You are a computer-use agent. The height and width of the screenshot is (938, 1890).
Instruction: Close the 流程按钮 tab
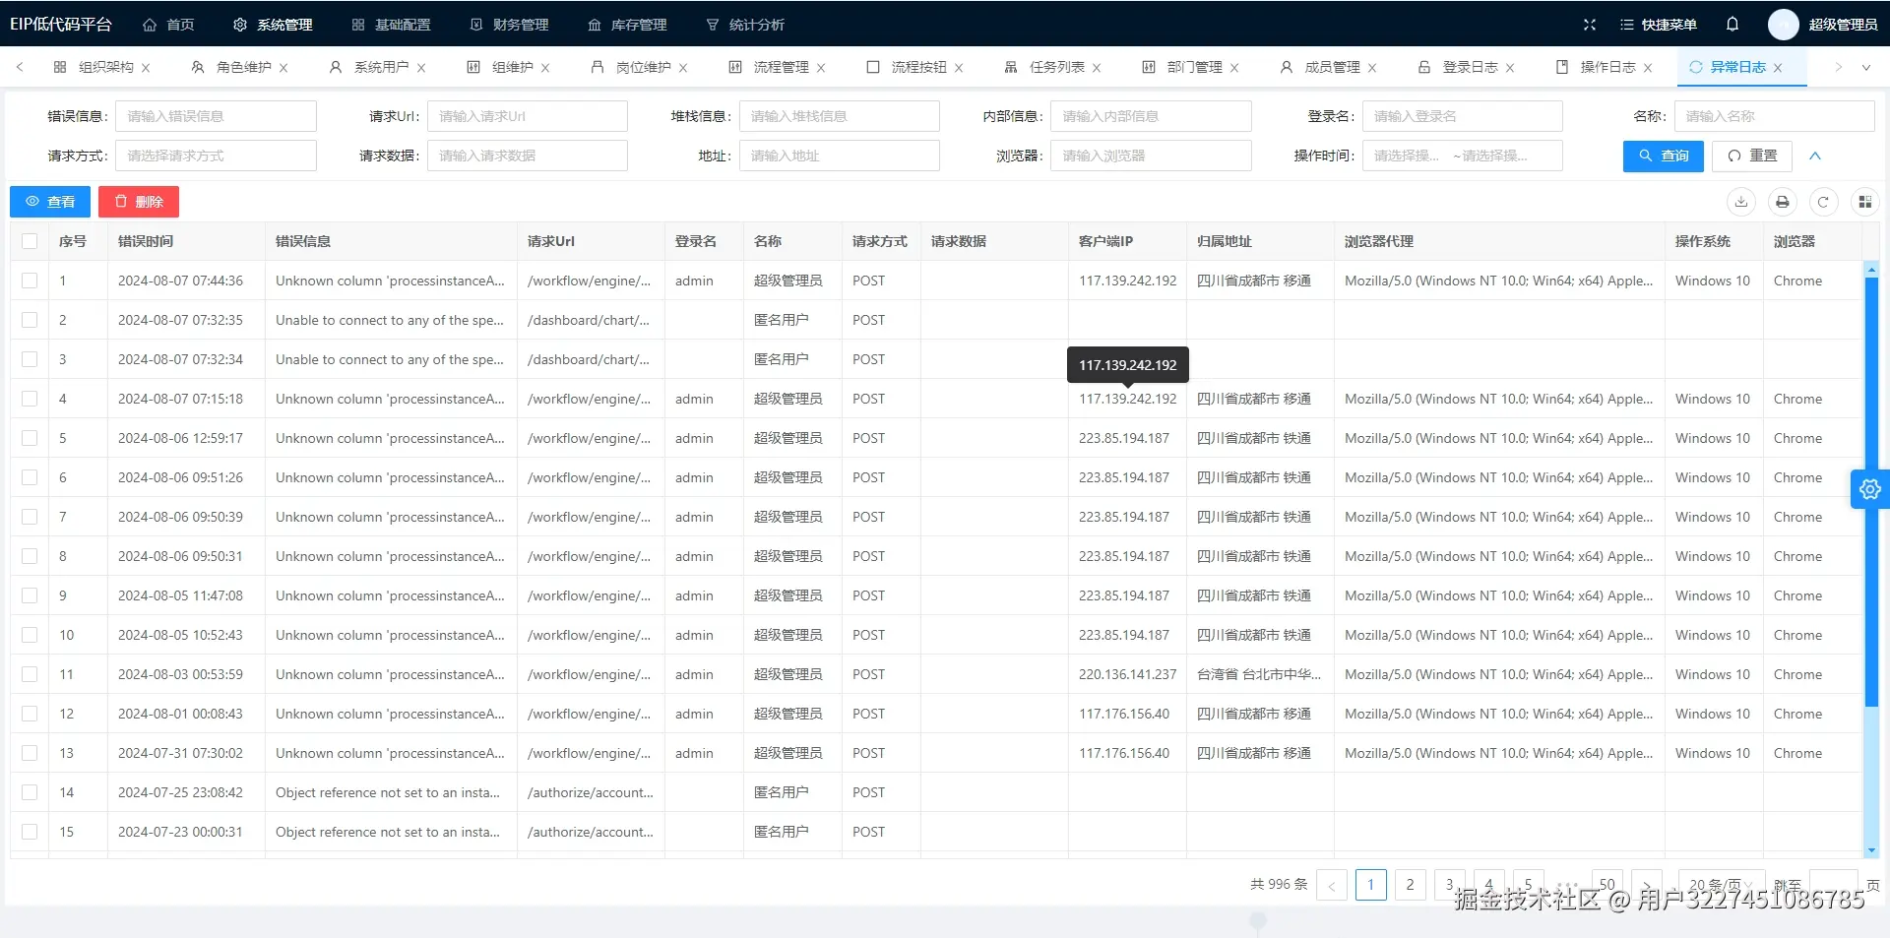(x=959, y=68)
